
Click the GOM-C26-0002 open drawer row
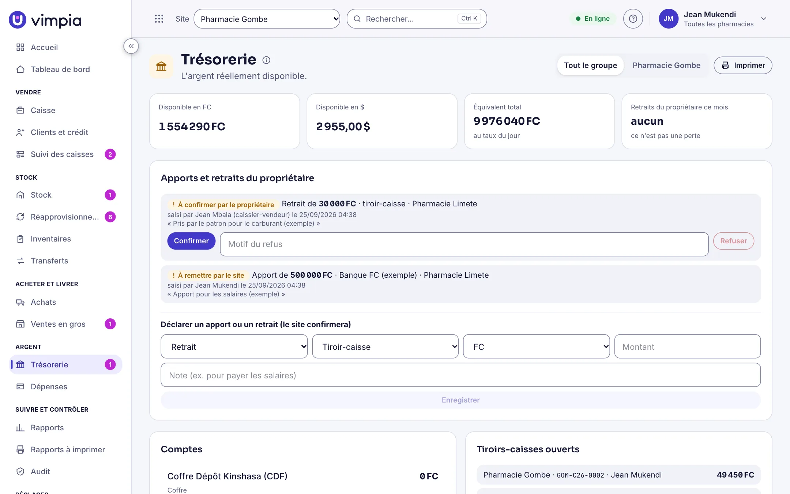[618, 475]
